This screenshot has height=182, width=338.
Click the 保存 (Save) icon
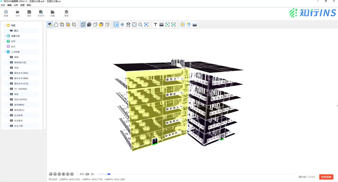(29, 12)
